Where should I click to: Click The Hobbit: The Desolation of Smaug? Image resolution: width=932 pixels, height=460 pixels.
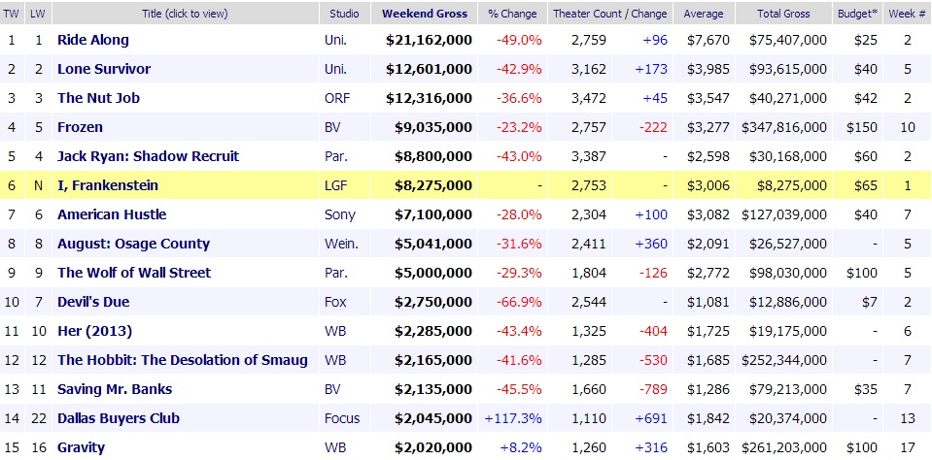pos(183,360)
